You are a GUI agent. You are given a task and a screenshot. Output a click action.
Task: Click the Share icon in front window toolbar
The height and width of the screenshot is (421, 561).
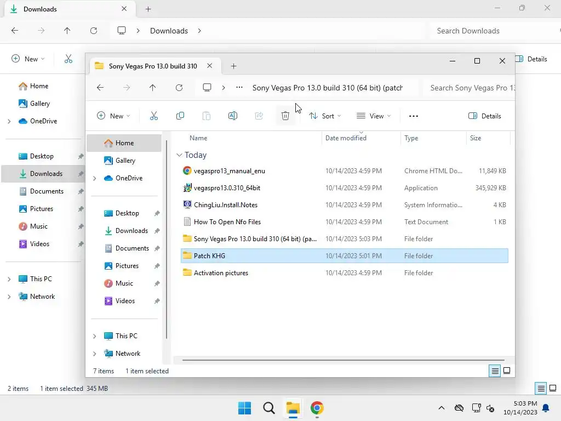(x=259, y=116)
